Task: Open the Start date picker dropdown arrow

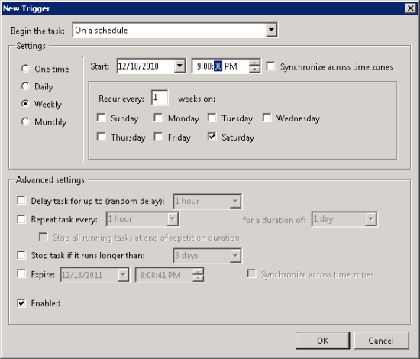Action: click(x=179, y=66)
